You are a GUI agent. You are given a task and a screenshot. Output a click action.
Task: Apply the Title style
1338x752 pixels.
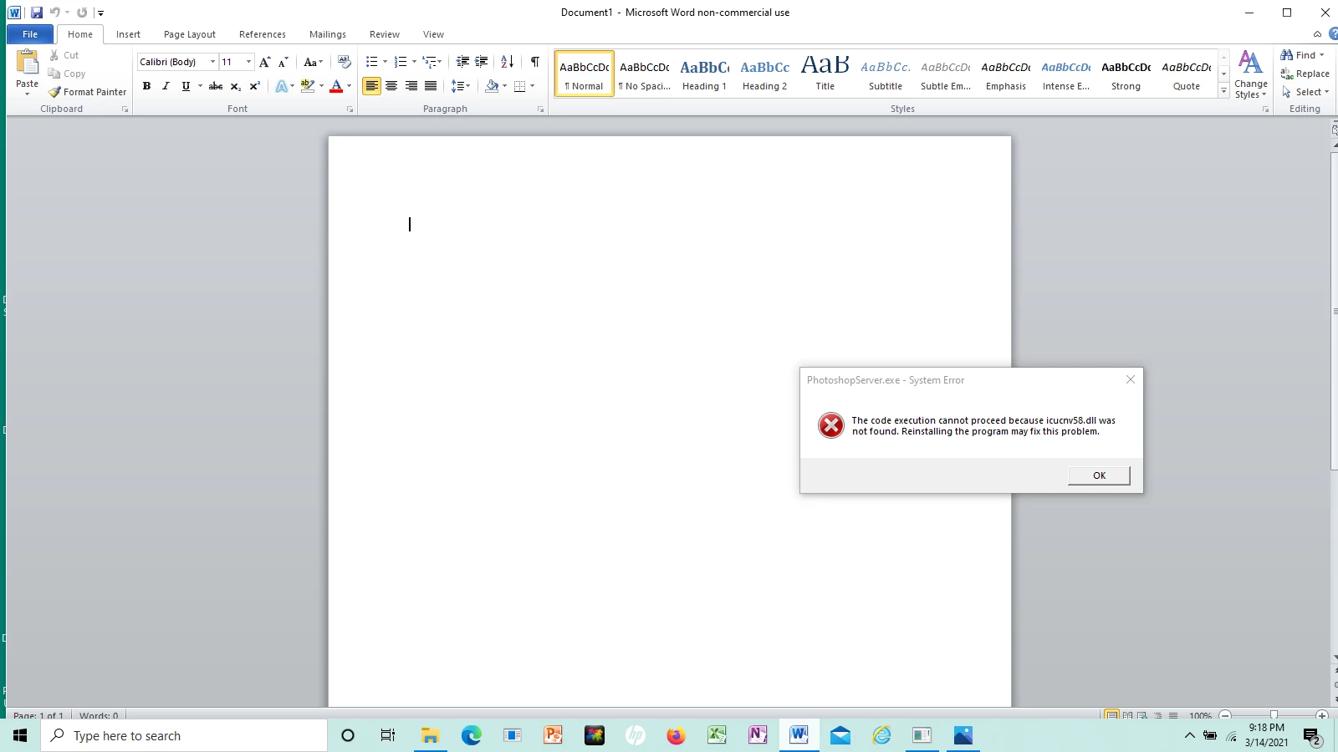pos(825,74)
